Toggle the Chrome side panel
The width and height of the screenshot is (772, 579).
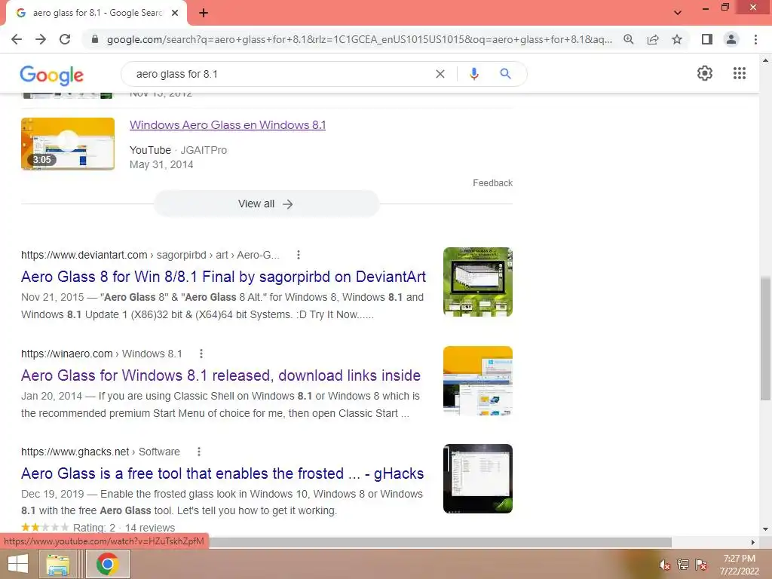[x=707, y=39]
